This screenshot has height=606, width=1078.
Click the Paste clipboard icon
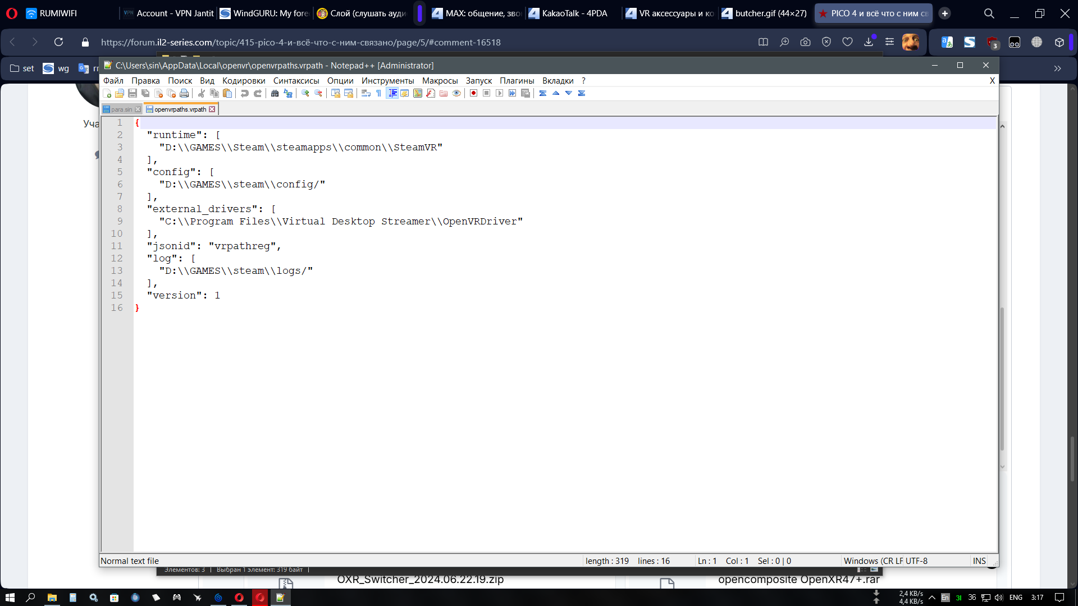[227, 93]
